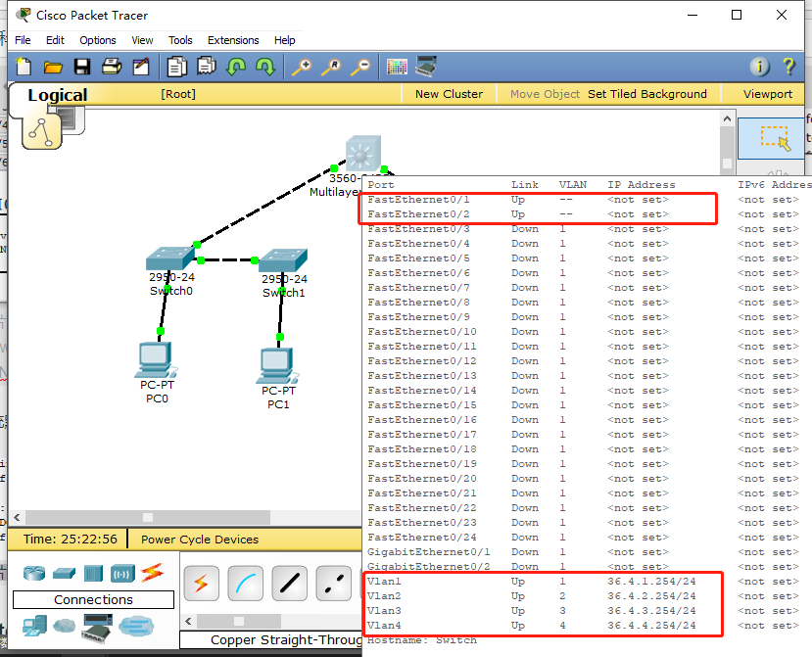Open the File menu
Image resolution: width=812 pixels, height=657 pixels.
click(23, 40)
